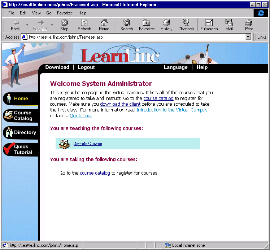Expand the Address bar dropdown arrow
This screenshot has height=250, width=270.
click(248, 37)
